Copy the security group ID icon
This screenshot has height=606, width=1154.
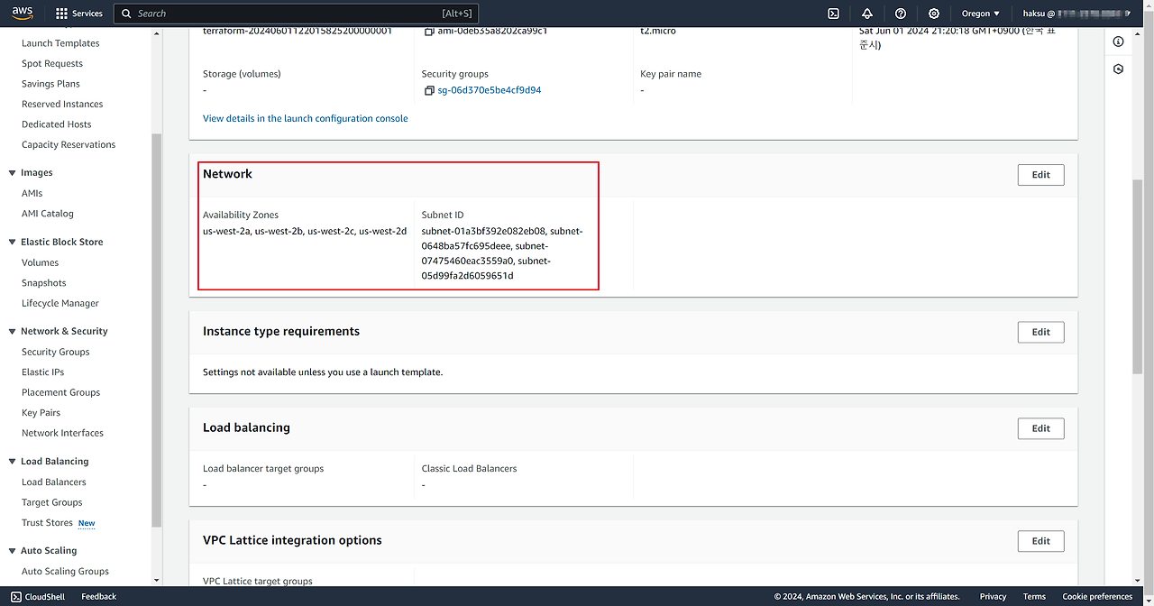click(x=429, y=91)
